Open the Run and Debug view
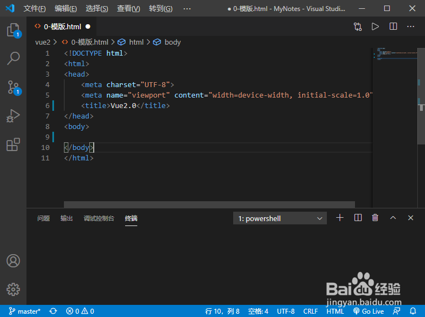 pyautogui.click(x=13, y=116)
